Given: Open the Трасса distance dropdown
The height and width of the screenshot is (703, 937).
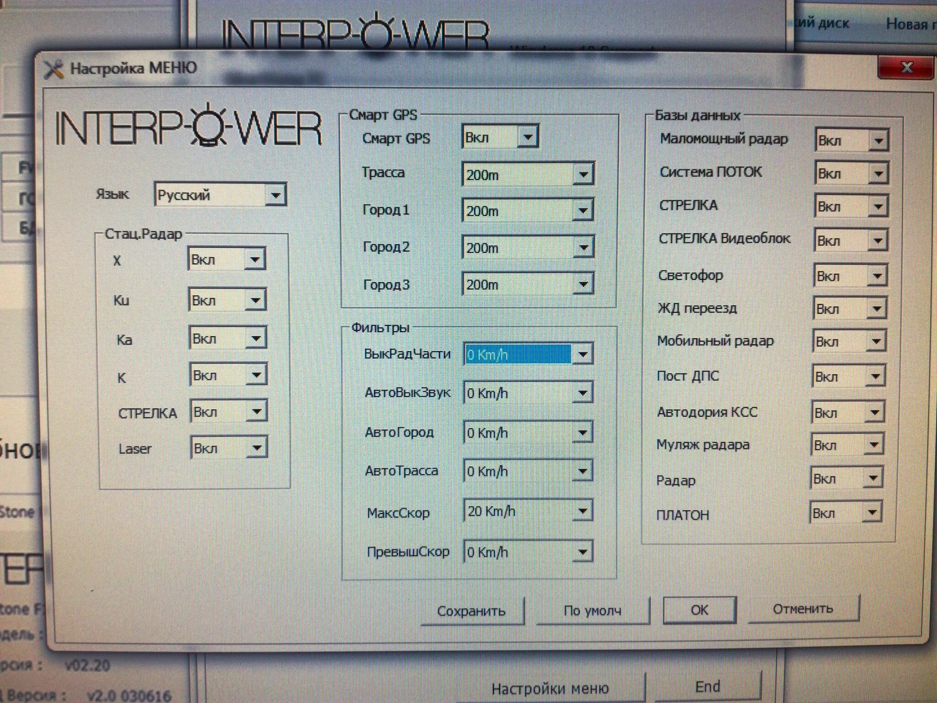Looking at the screenshot, I should tap(528, 174).
